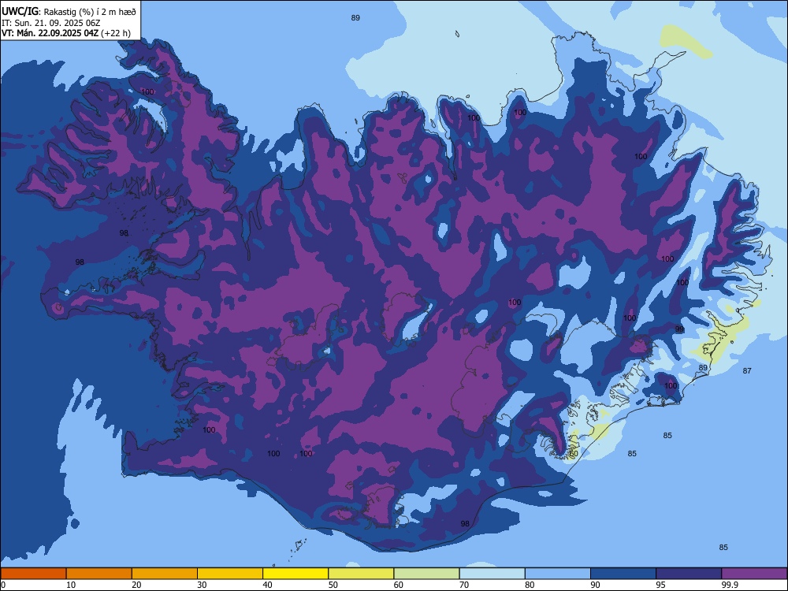Click the 0-10 dark orange legend swatch
788x591 pixels.
tap(33, 574)
